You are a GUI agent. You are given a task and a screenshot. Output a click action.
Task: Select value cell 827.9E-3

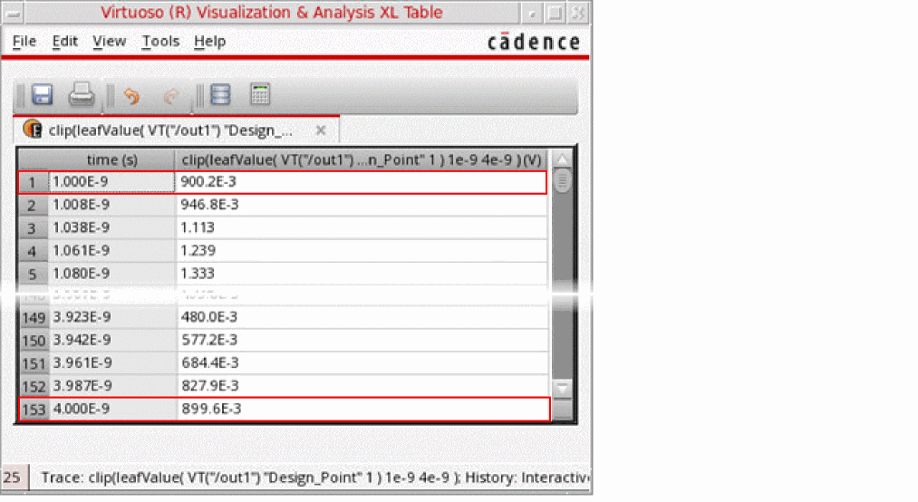tap(362, 386)
